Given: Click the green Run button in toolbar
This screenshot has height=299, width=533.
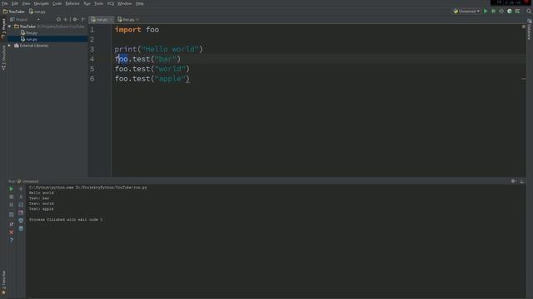Looking at the screenshot, I should point(486,11).
